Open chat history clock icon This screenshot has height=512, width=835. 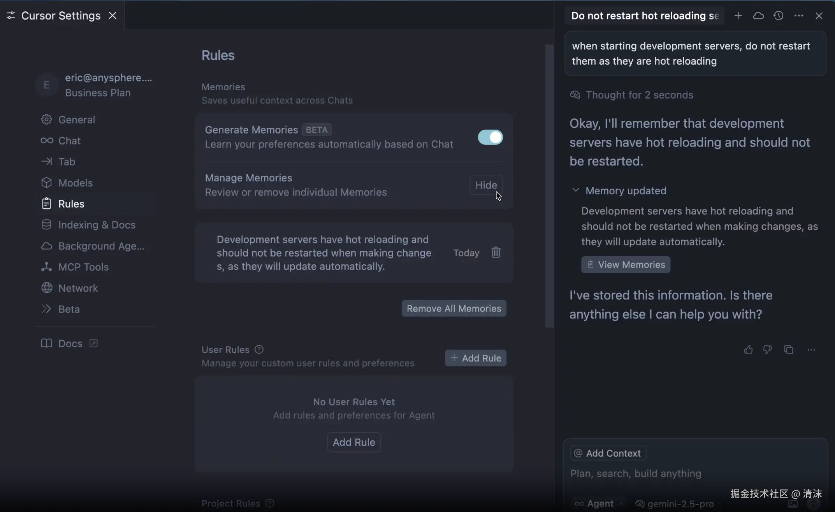[778, 16]
